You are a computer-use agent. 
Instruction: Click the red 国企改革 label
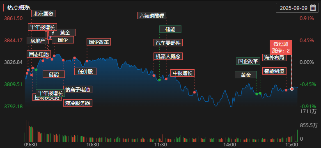(x=99, y=42)
